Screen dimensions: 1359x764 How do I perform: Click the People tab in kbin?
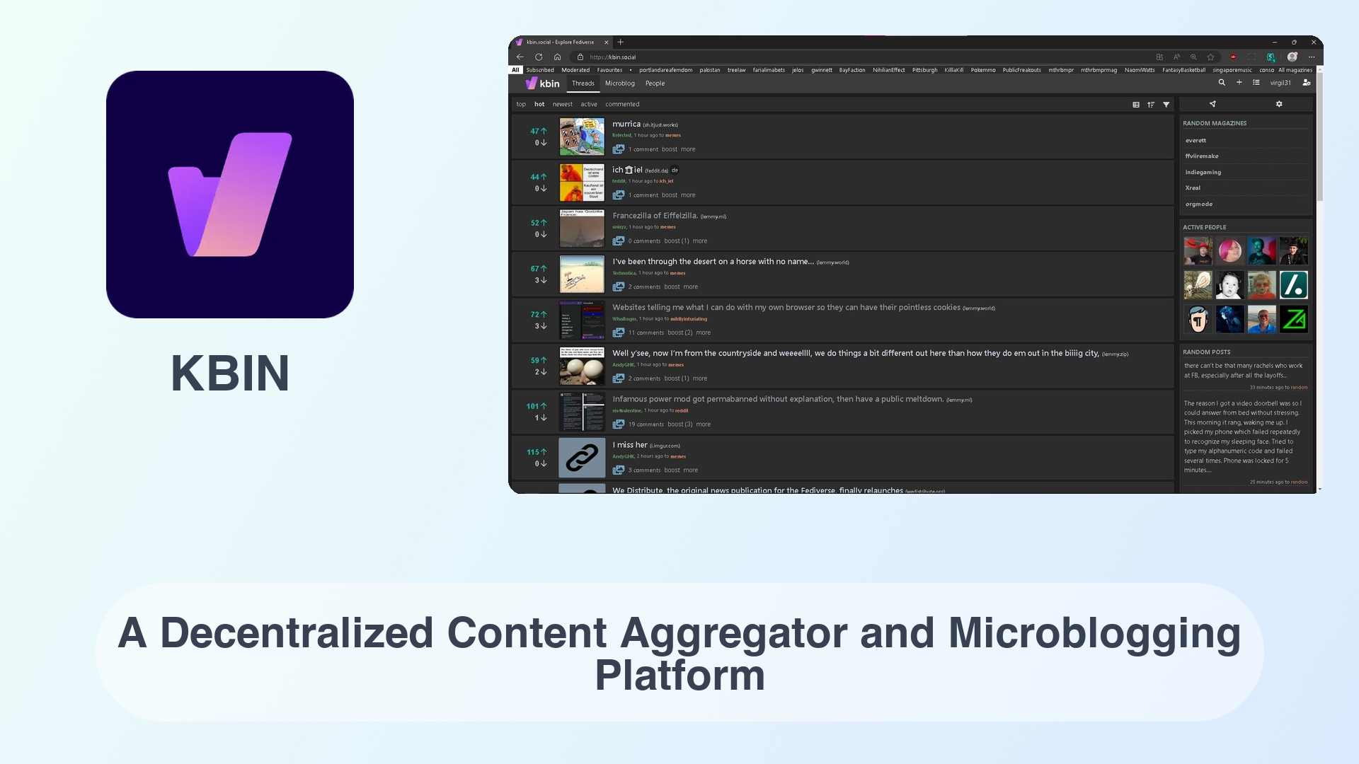(655, 83)
